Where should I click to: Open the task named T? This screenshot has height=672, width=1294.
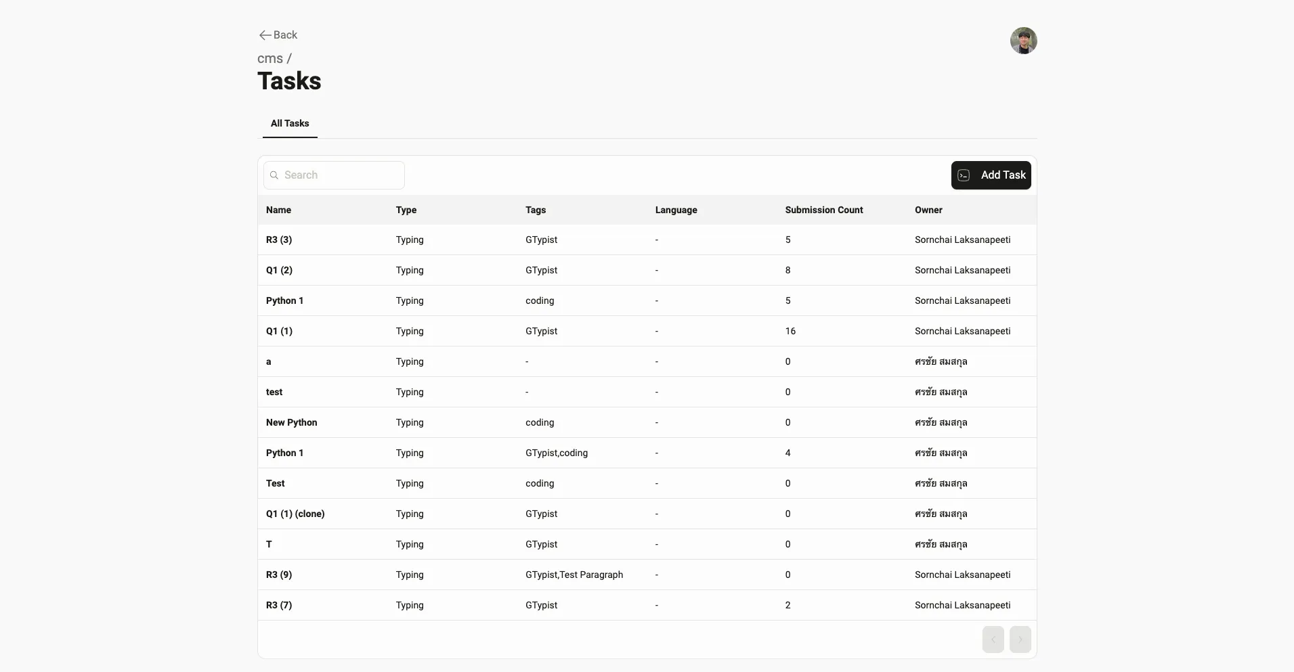269,544
